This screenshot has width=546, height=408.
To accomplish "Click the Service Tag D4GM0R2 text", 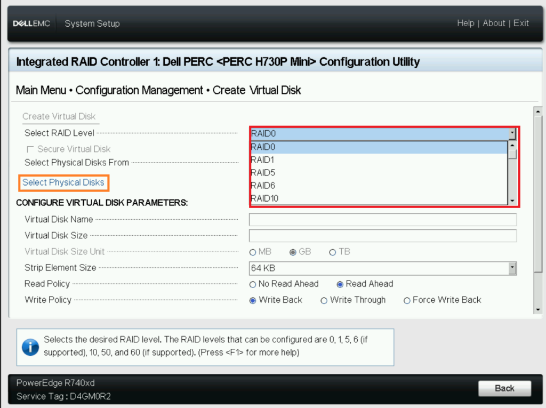I will pos(63,396).
